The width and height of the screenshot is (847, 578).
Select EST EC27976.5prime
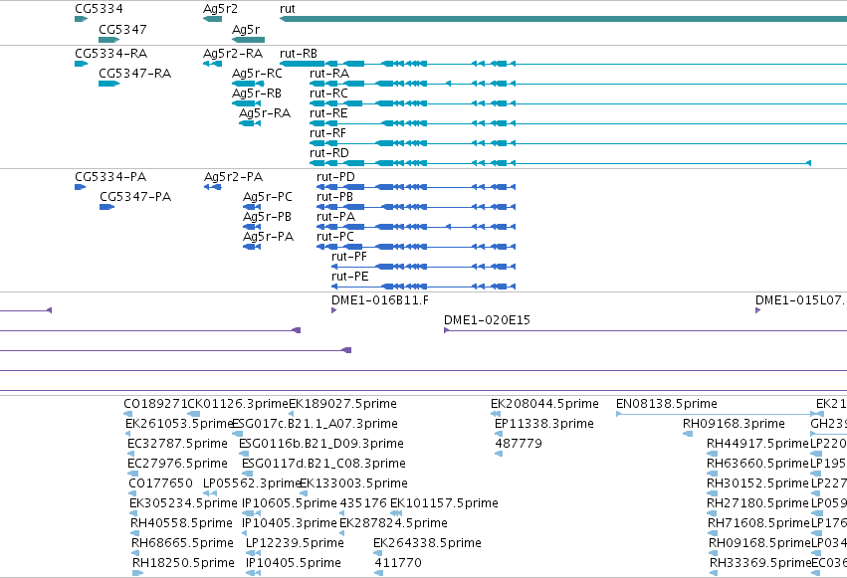(x=178, y=465)
